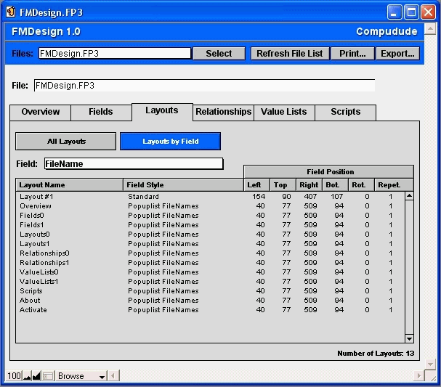Click the list scroll up arrow
This screenshot has height=387, width=441.
pyautogui.click(x=409, y=196)
